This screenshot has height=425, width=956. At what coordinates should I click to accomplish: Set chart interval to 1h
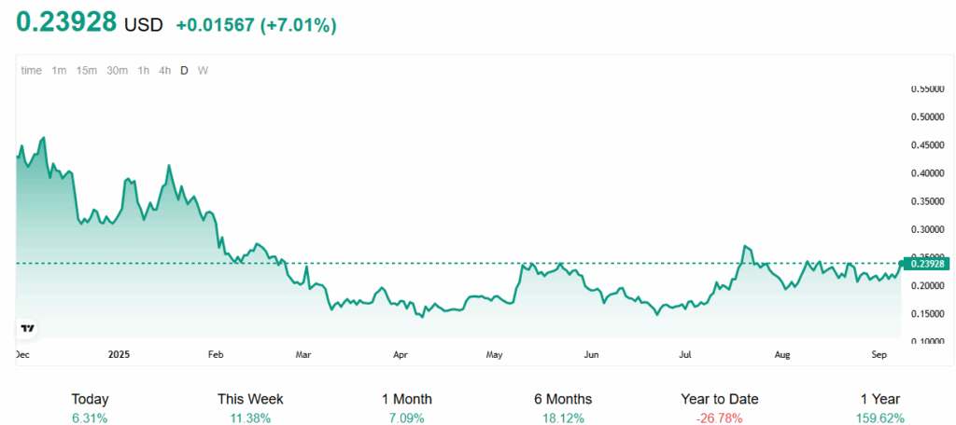(x=144, y=70)
